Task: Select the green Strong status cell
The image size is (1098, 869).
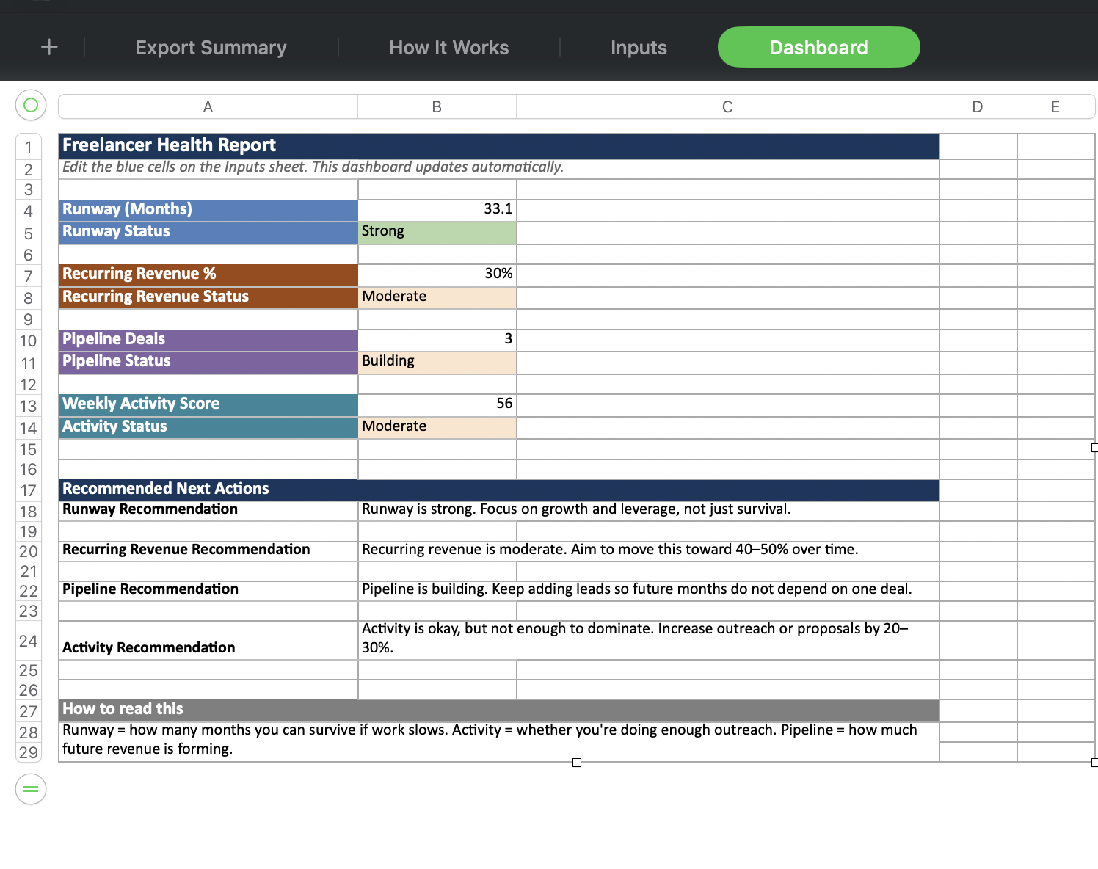Action: pos(437,231)
